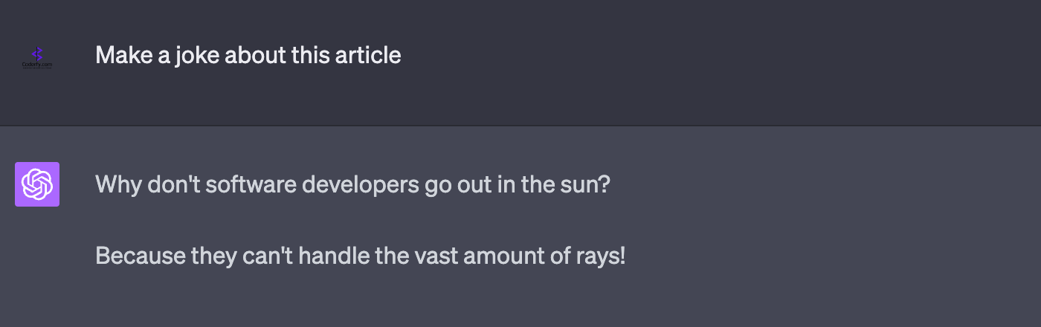Click the word "this" in the user prompt
Viewport: 1041px width, 327px height.
[312, 55]
